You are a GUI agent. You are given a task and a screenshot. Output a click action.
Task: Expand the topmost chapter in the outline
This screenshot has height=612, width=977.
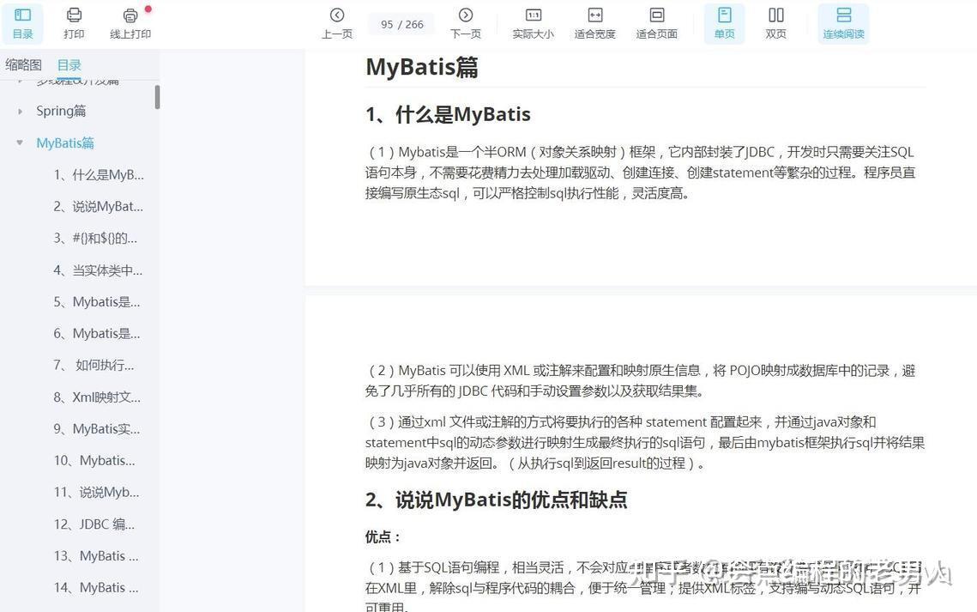(19, 79)
